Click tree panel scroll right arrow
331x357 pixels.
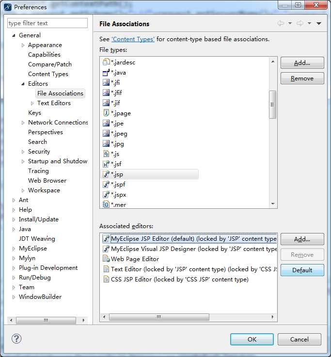click(83, 320)
